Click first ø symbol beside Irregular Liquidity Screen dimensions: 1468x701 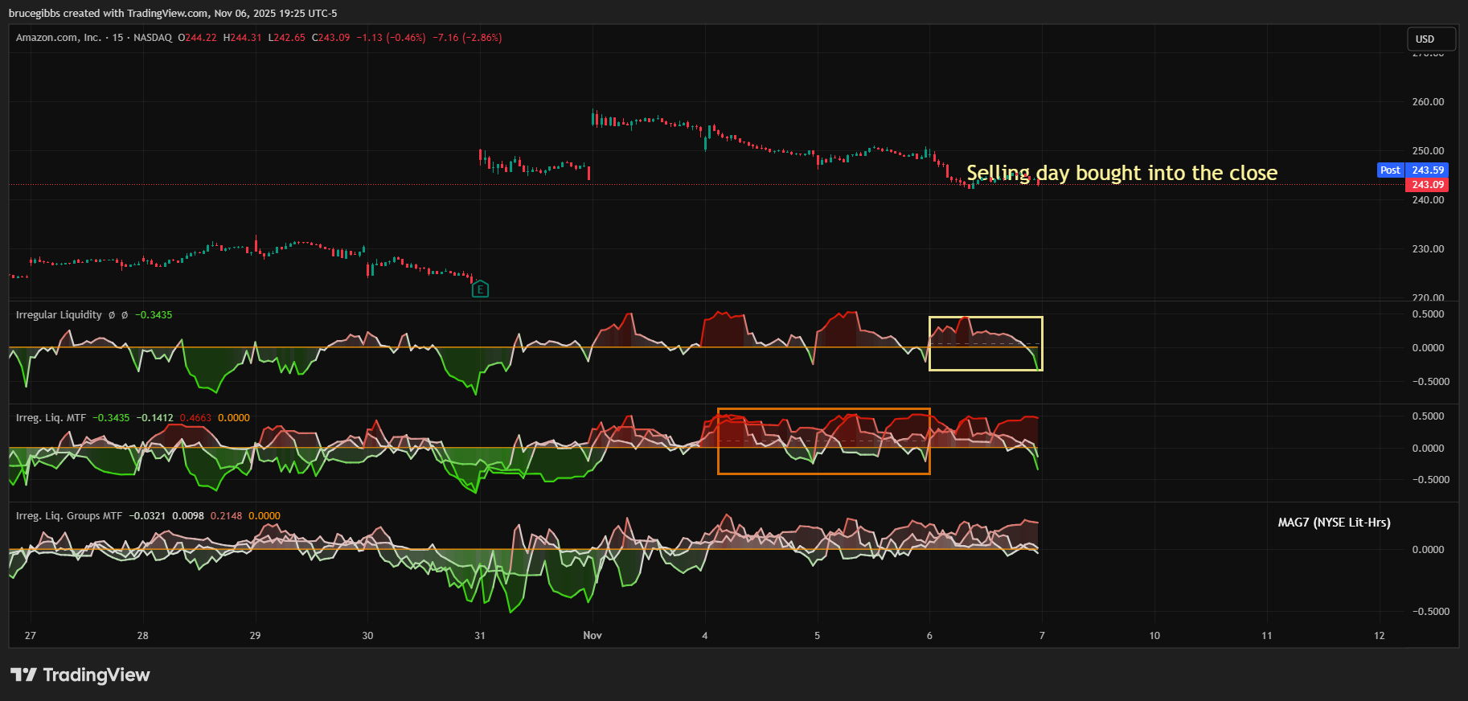tap(112, 315)
